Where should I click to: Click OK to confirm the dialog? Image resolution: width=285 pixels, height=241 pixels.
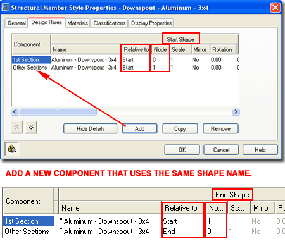(x=182, y=150)
